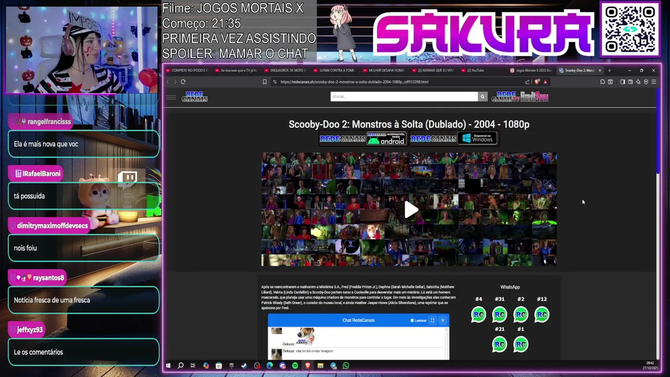Viewport: 670px width, 377px height.
Task: Toggle the Lembrar checkbox in chat
Action: click(412, 320)
